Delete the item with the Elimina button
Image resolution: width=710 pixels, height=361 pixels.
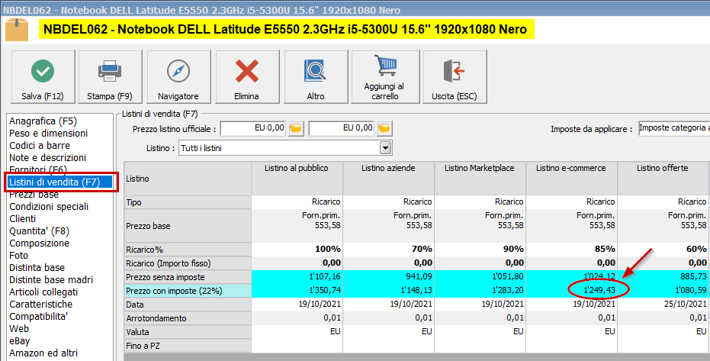(247, 77)
